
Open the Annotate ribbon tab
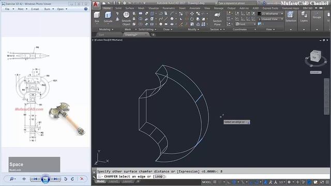194,8
